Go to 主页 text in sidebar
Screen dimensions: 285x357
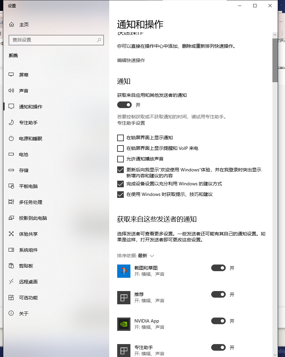point(24,25)
